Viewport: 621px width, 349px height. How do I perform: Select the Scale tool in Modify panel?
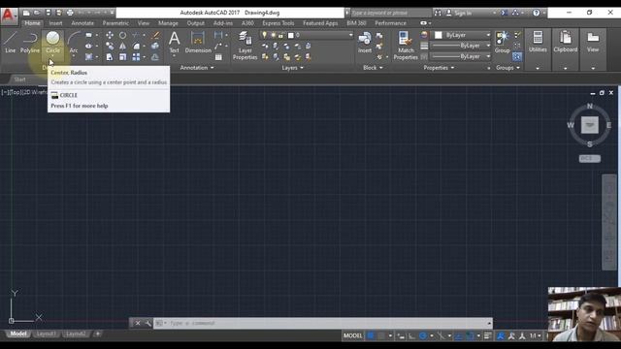pyautogui.click(x=123, y=57)
